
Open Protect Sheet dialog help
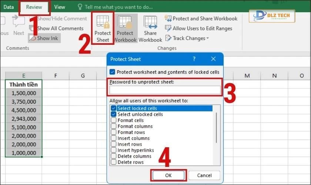click(194, 59)
